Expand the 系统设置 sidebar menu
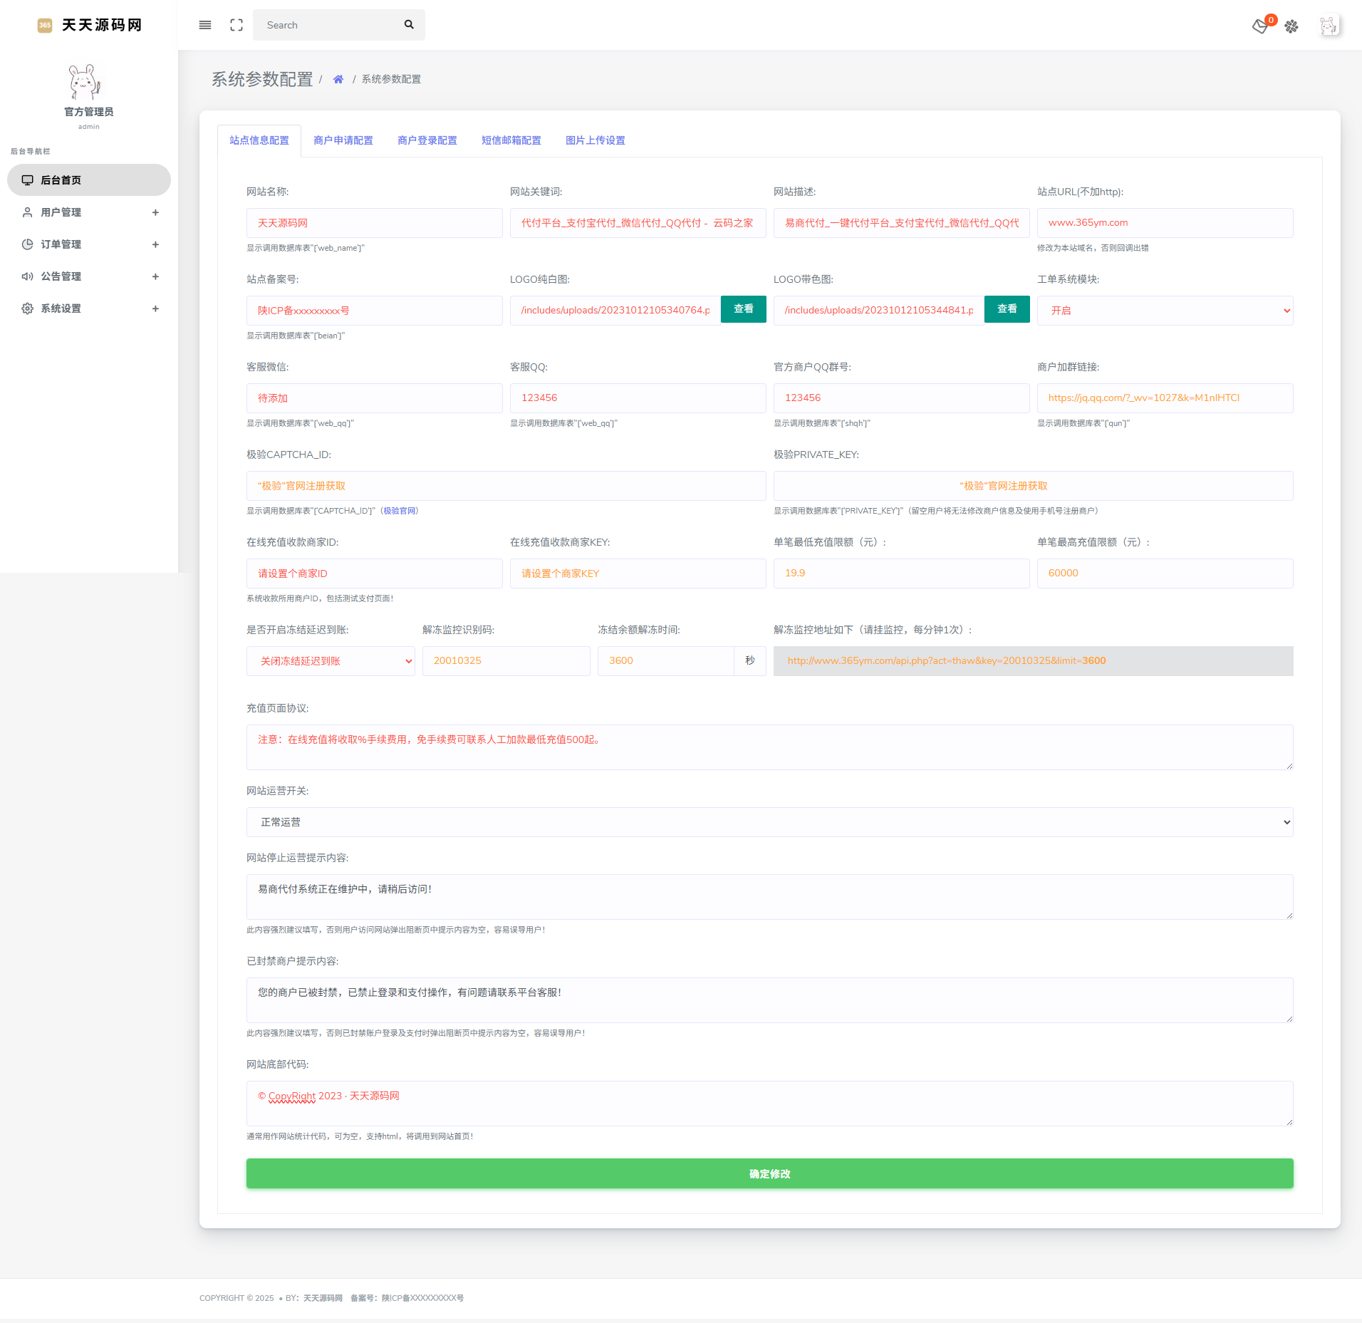Screen dimensions: 1362x1323 (x=89, y=308)
